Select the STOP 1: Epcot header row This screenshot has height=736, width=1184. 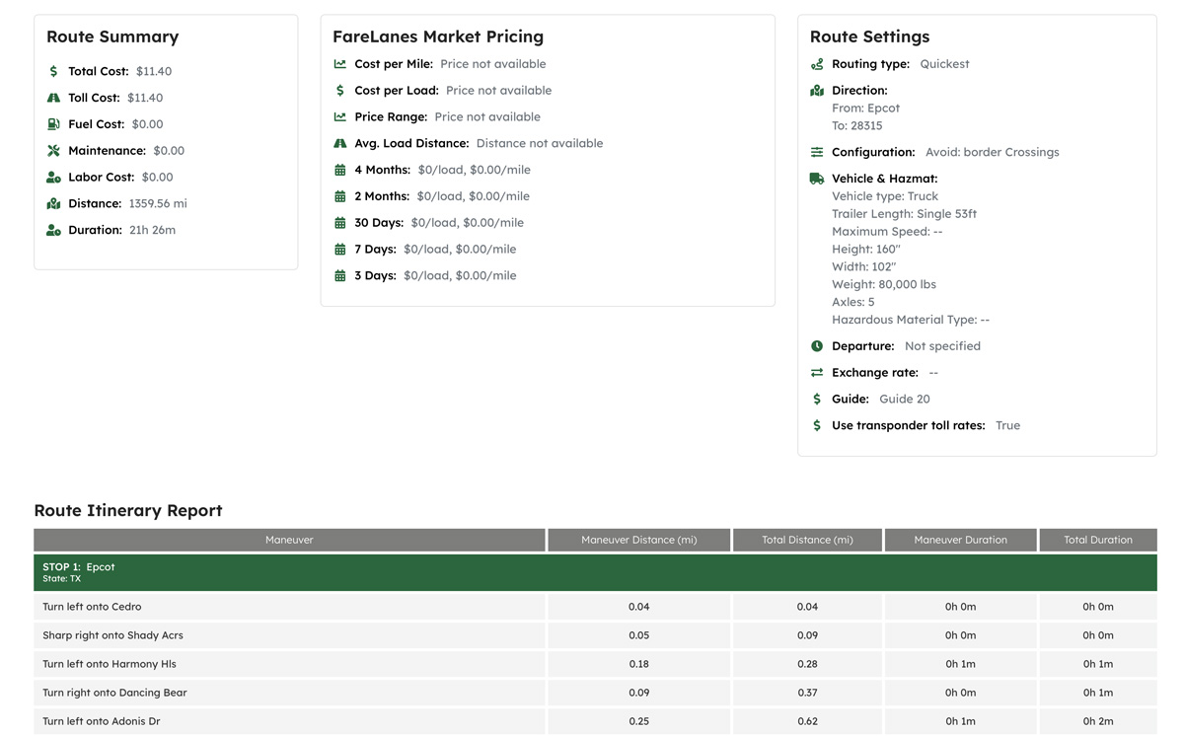[594, 572]
